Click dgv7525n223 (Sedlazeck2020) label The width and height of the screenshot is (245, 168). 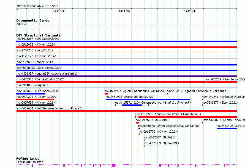tap(39, 68)
